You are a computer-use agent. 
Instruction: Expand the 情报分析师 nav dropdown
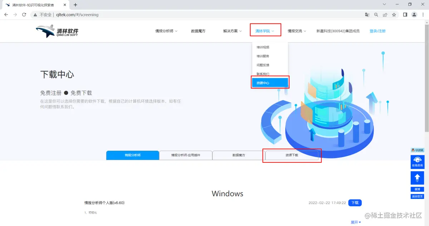tap(166, 31)
